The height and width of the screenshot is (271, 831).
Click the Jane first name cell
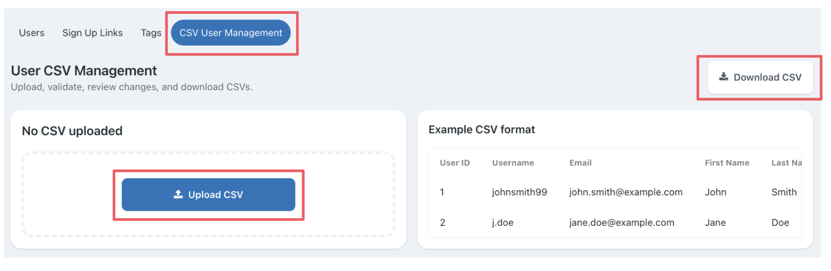pyautogui.click(x=715, y=223)
